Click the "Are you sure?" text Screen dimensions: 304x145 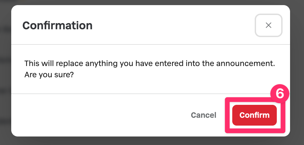(49, 75)
